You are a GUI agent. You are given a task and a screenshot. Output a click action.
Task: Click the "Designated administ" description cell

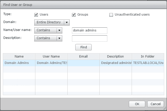tap(116, 63)
